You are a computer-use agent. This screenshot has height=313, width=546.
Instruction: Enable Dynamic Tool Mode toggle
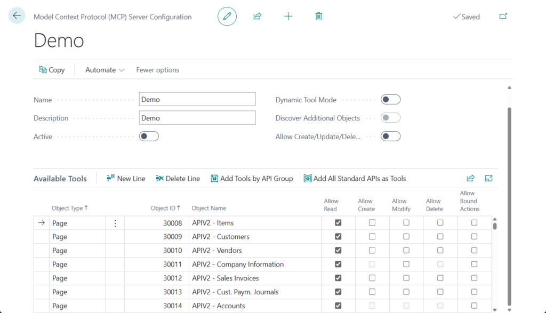pos(390,100)
